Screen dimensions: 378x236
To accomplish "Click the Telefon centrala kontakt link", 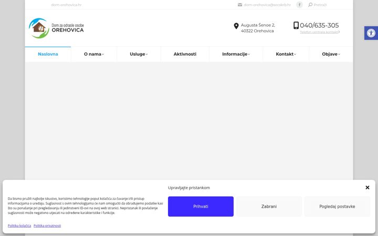I will 320,32.
